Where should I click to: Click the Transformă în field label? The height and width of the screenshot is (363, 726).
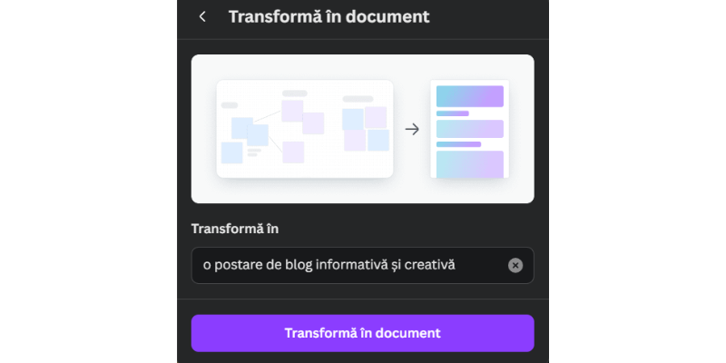(x=234, y=228)
